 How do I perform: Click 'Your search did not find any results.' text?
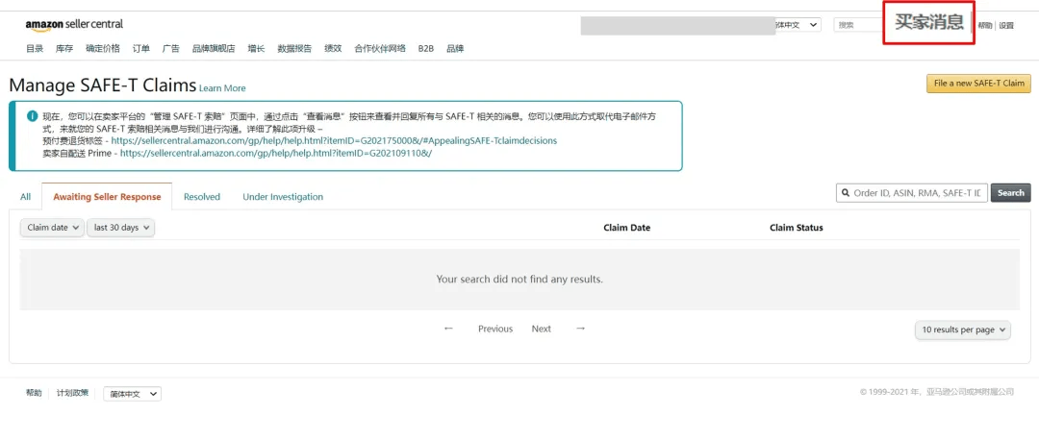point(519,280)
